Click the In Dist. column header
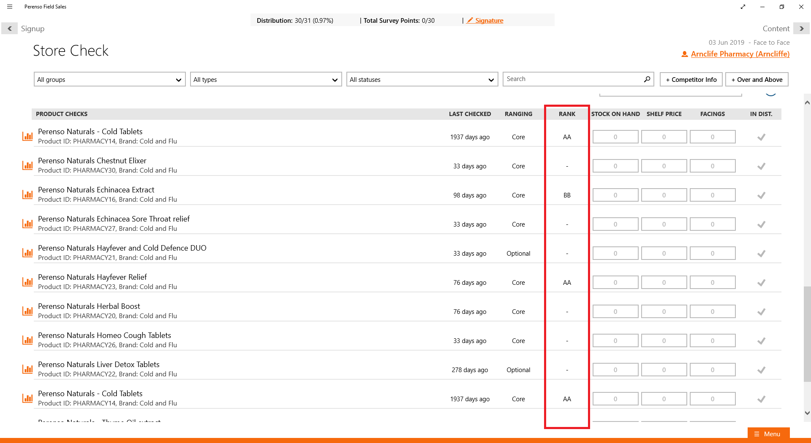811x443 pixels. (761, 114)
